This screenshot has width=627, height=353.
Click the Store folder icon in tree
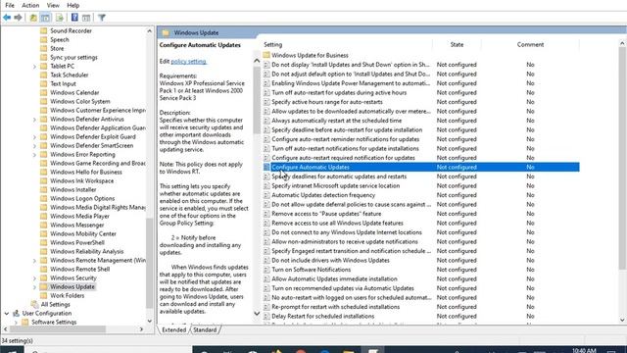pos(44,48)
